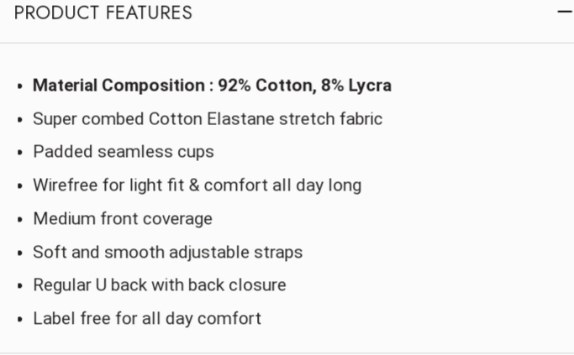Collapse the Product Features section minus icon
The image size is (574, 355).
coord(563,13)
